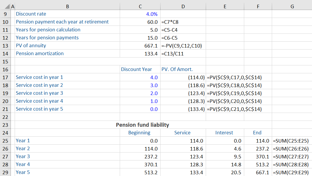Viewport: 312px width, 176px height.
Task: Click the row 23 header
Action: 5,125
